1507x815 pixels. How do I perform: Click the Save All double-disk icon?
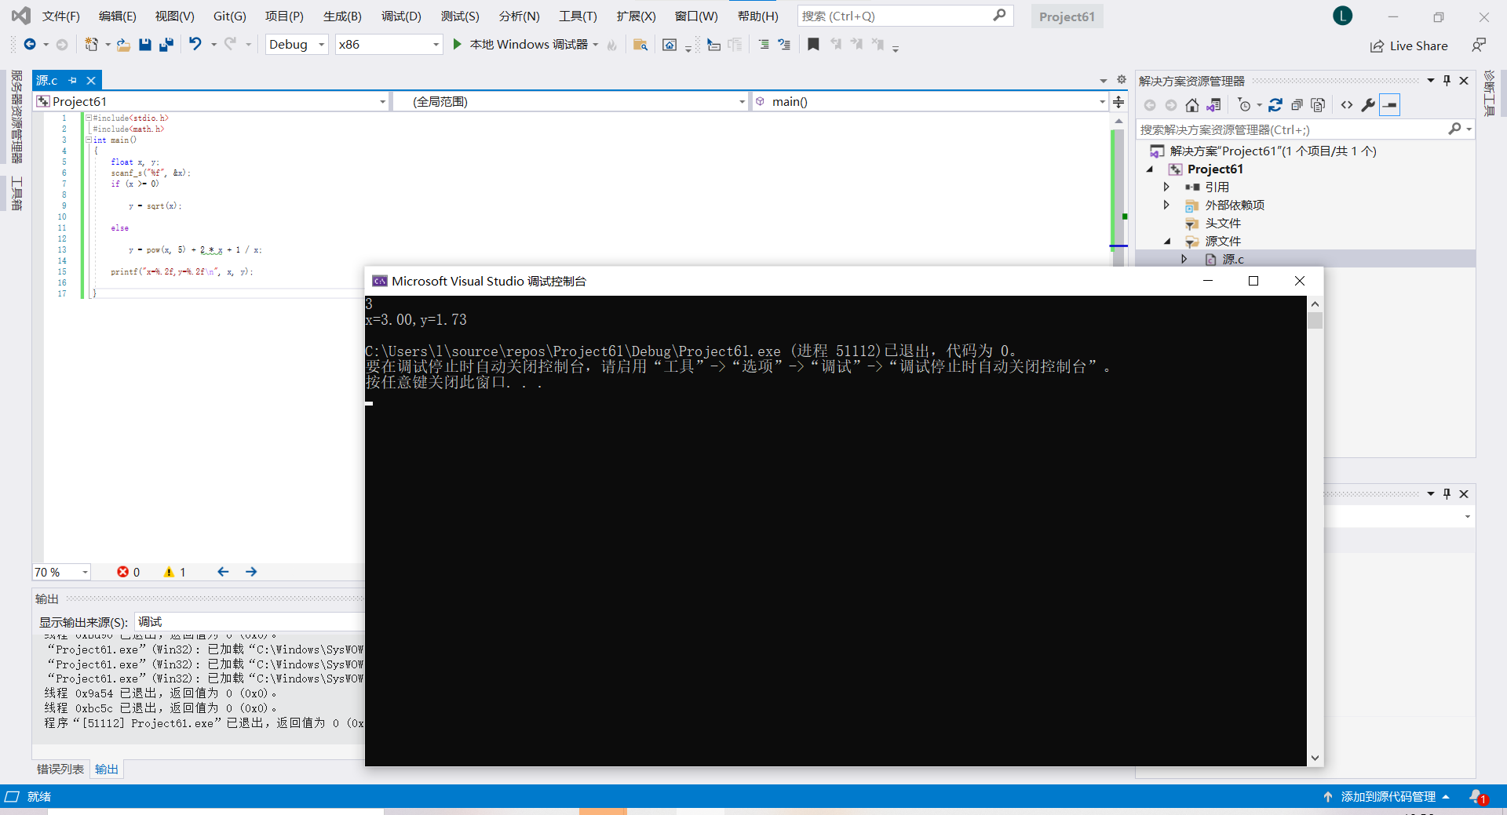point(166,45)
